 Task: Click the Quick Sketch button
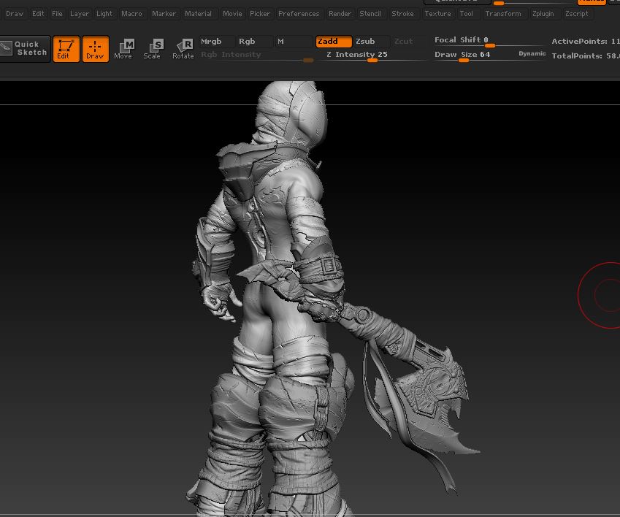(25, 49)
